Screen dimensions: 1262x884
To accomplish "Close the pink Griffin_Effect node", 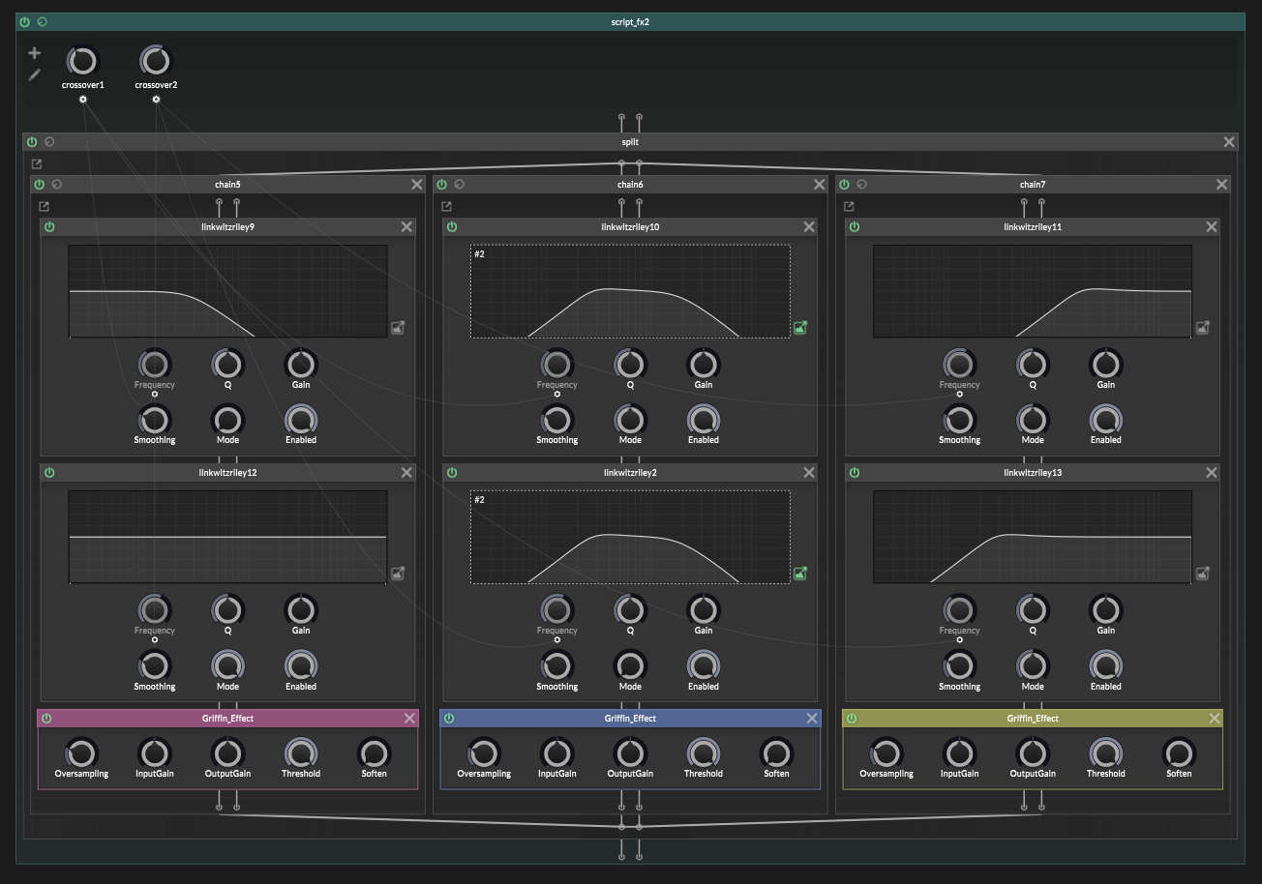I will (x=409, y=718).
